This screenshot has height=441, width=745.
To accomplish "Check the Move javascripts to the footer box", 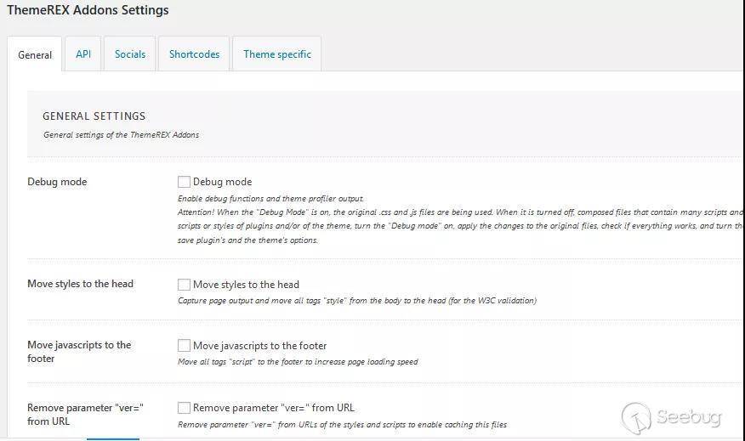I will 184,346.
